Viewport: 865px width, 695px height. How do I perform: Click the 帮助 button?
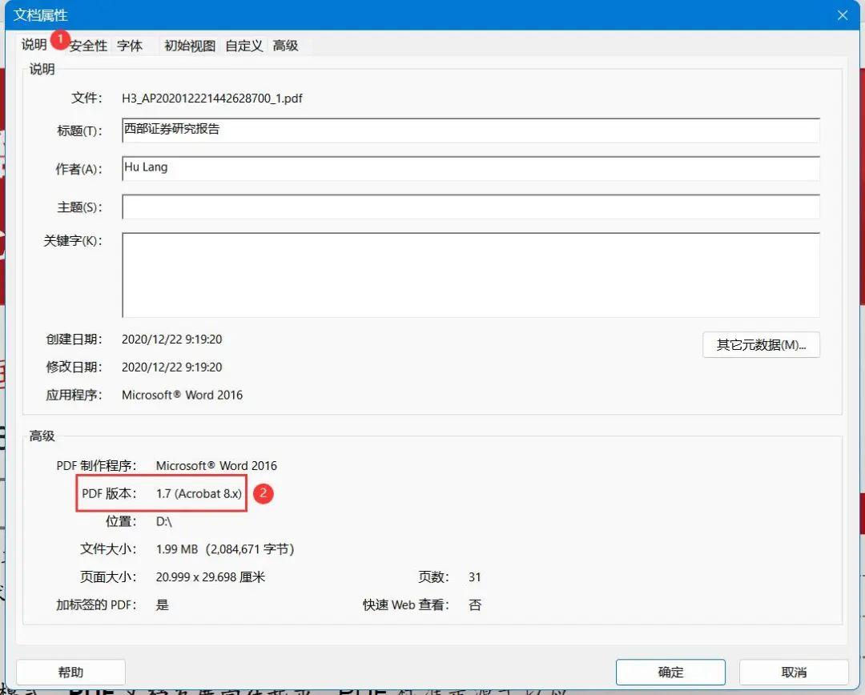click(70, 672)
